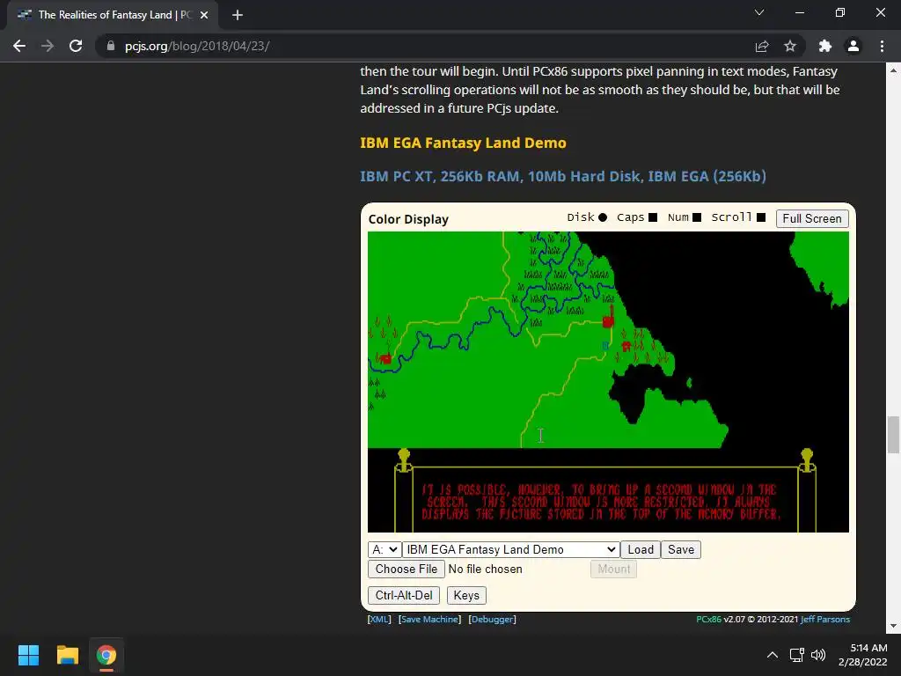Open the Extensions puzzle icon
The image size is (901, 676).
pos(825,46)
